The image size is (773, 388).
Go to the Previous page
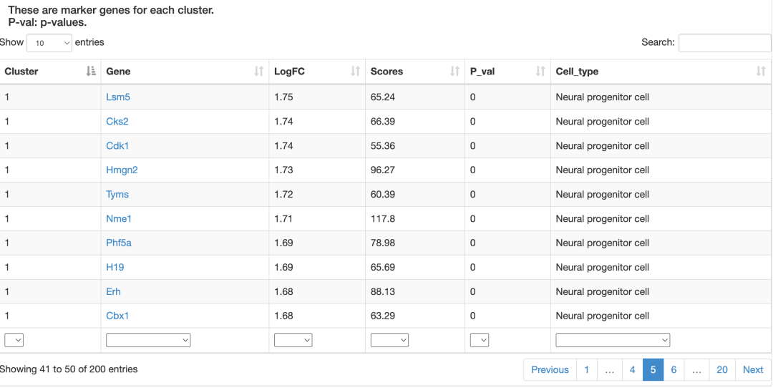[550, 370]
